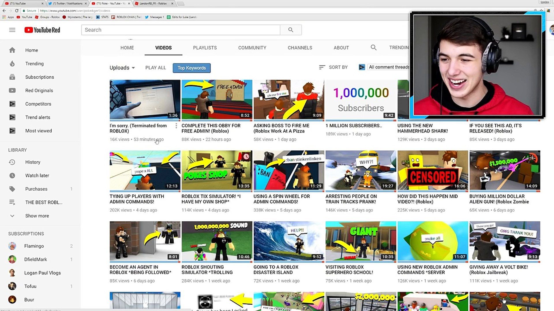Click the YouTube Red logo
The image size is (554, 311).
[42, 30]
